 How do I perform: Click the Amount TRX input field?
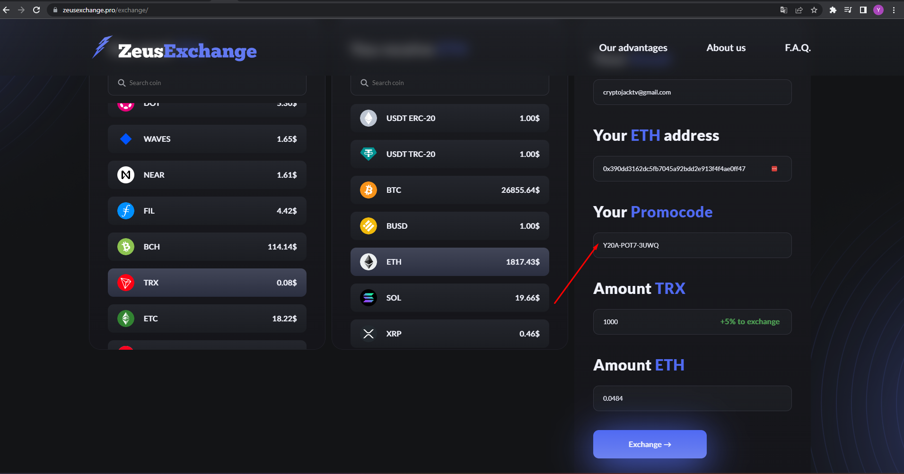click(x=692, y=322)
